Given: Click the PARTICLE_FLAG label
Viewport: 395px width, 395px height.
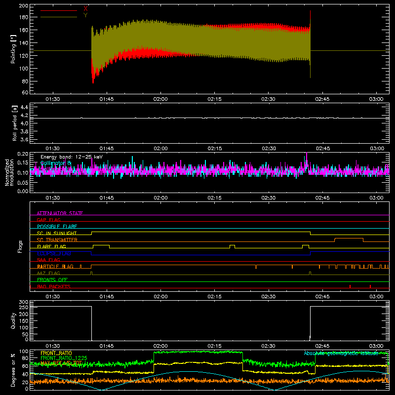Looking at the screenshot, I should pos(55,267).
